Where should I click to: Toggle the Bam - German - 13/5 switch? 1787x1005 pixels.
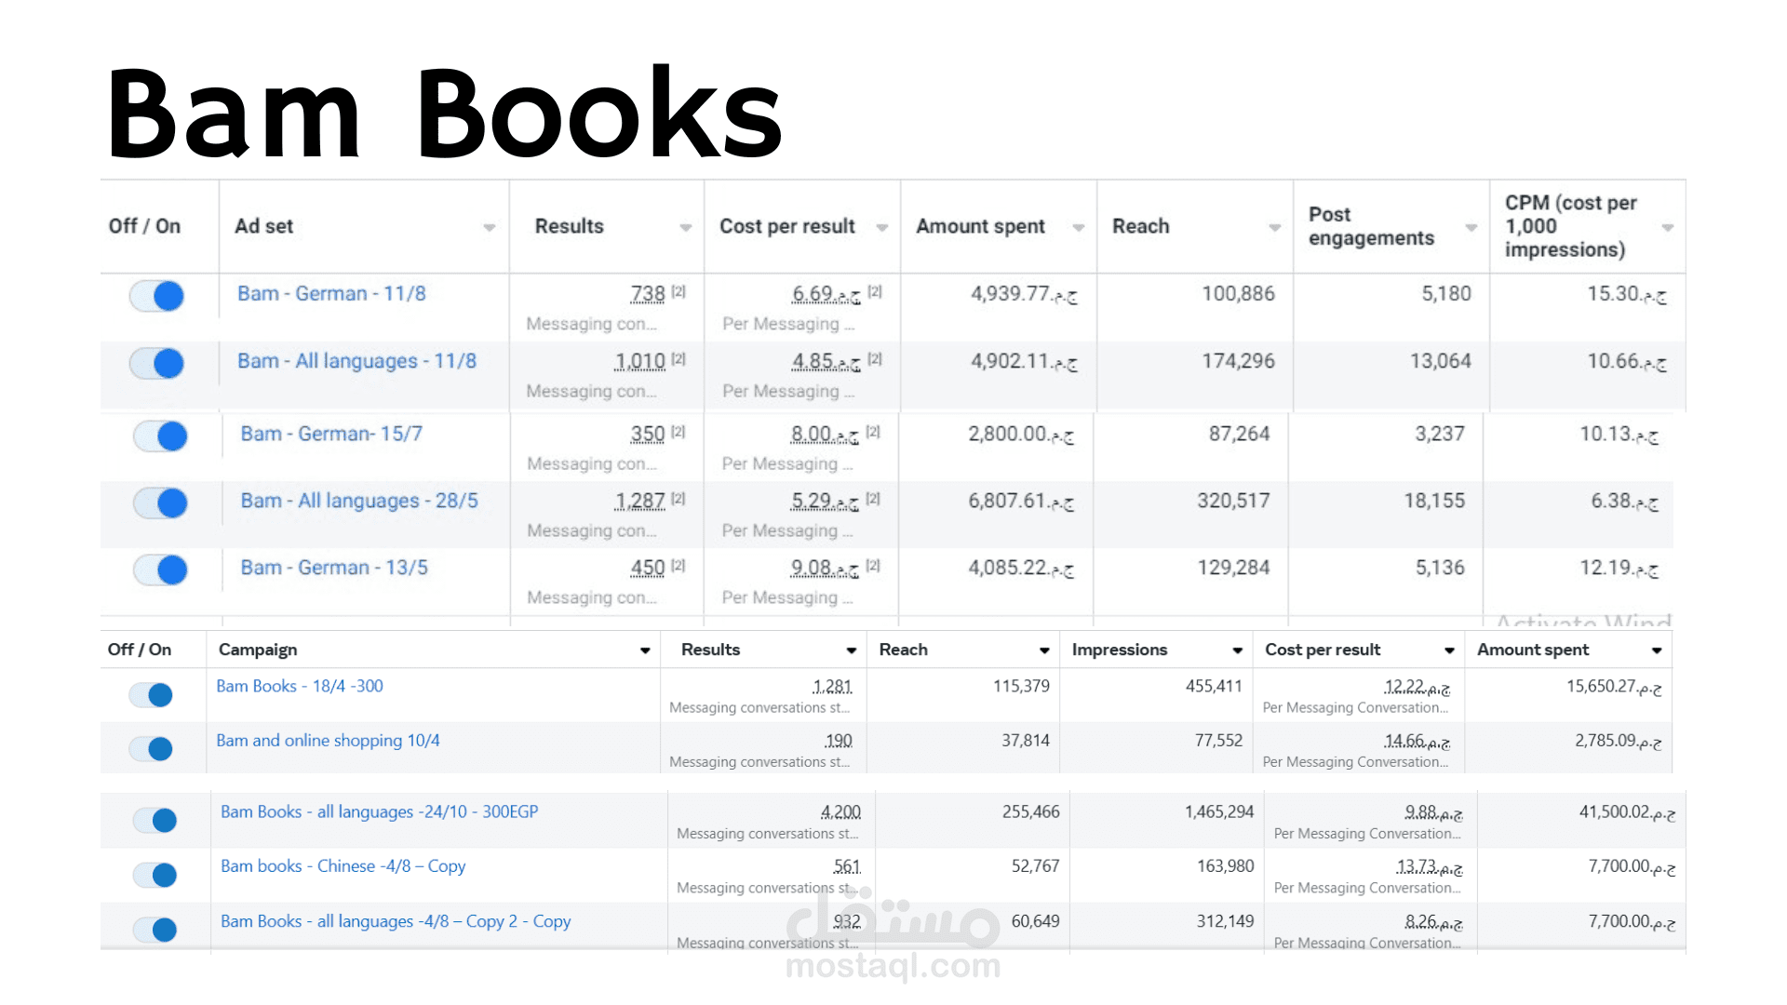tap(160, 569)
